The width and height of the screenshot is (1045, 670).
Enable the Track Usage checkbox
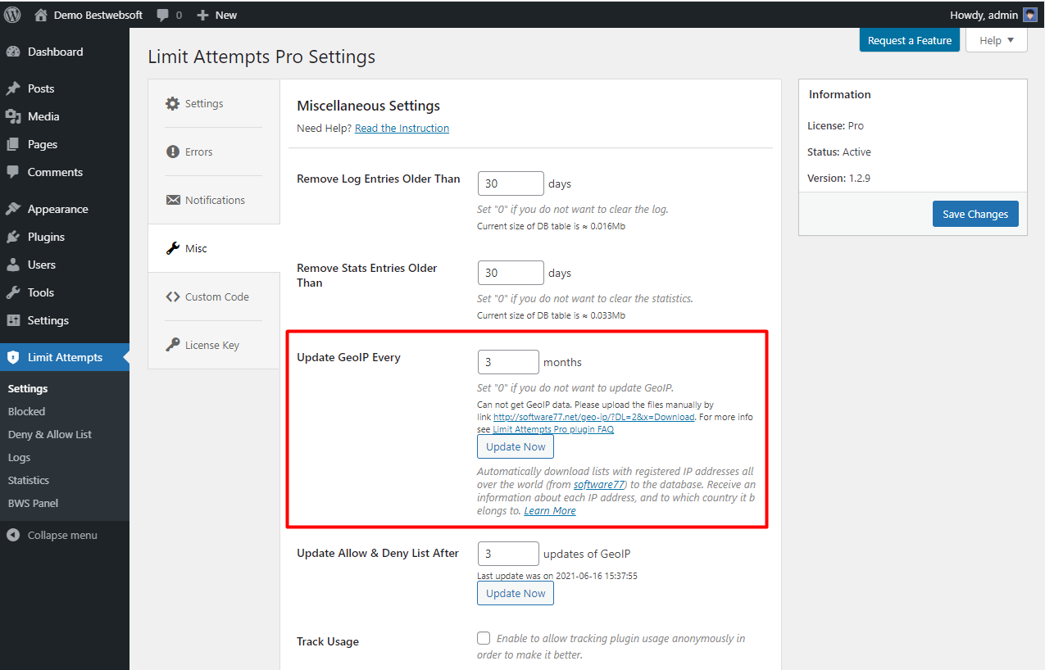coord(484,638)
